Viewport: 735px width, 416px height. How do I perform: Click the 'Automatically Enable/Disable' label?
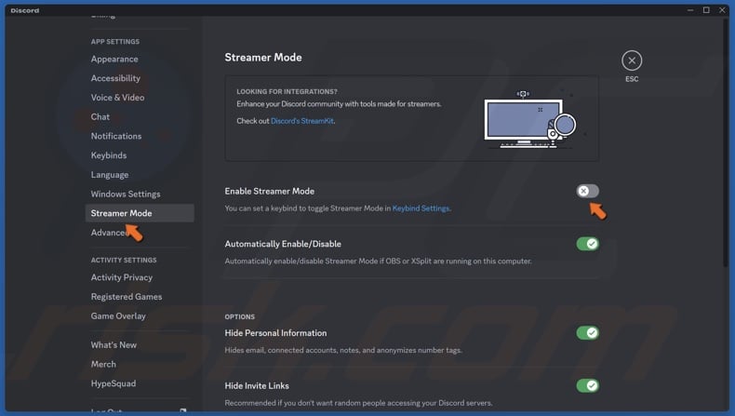coord(283,244)
